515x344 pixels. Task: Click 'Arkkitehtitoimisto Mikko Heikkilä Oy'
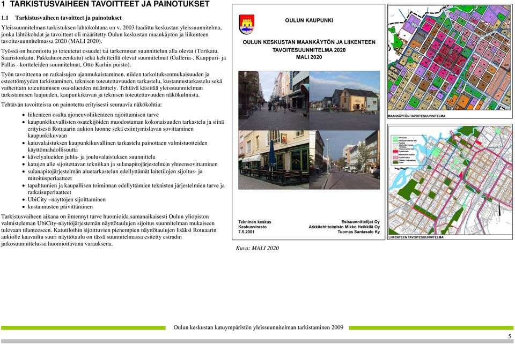click(344, 227)
